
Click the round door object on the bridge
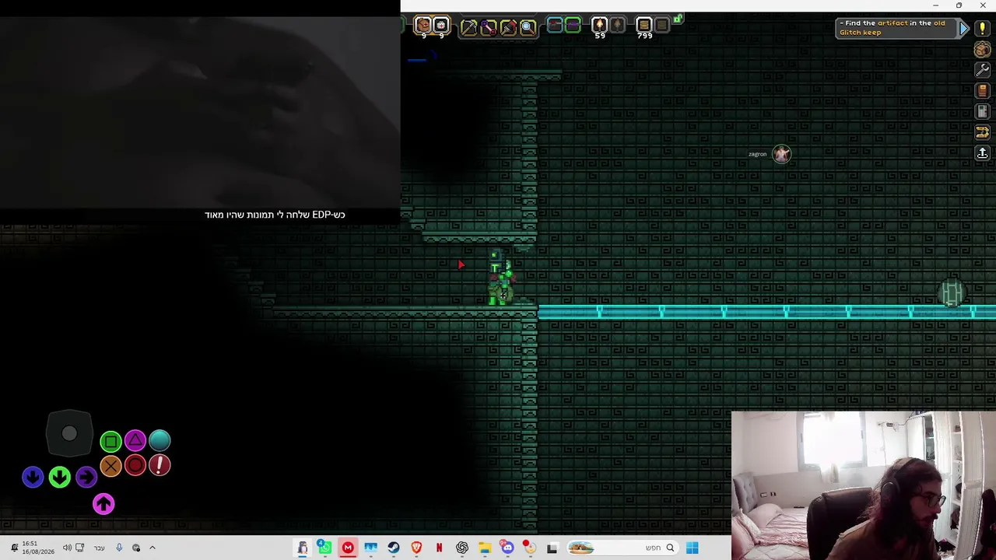point(952,294)
